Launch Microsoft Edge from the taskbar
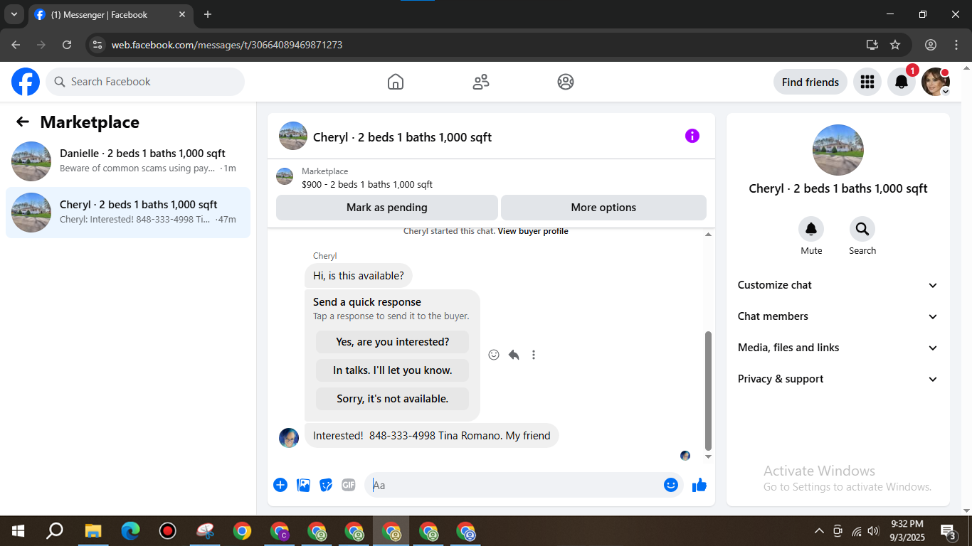972x546 pixels. 130,531
